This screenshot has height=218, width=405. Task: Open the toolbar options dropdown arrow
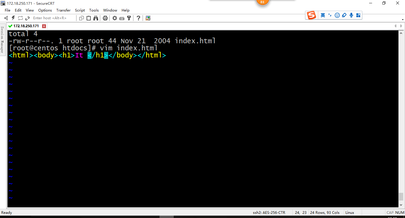coord(403,20)
